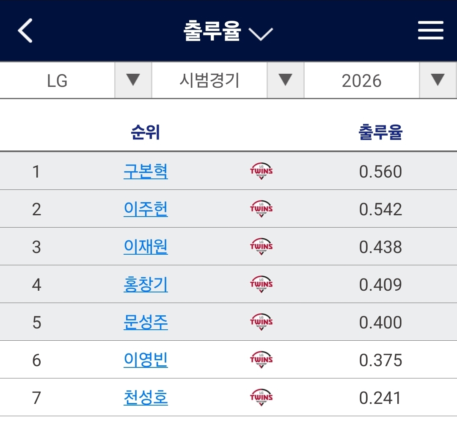Open the hamburger menu

[430, 31]
